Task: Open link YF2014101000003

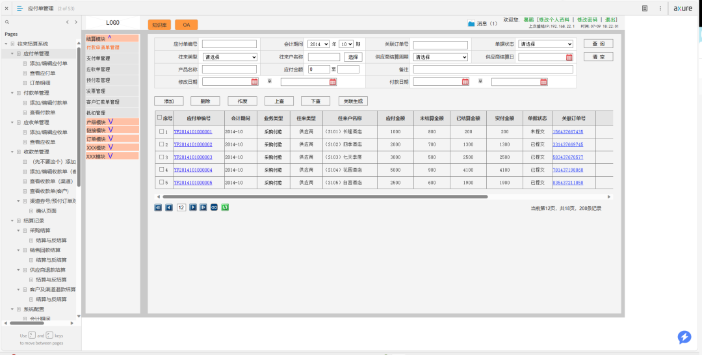Action: click(193, 157)
